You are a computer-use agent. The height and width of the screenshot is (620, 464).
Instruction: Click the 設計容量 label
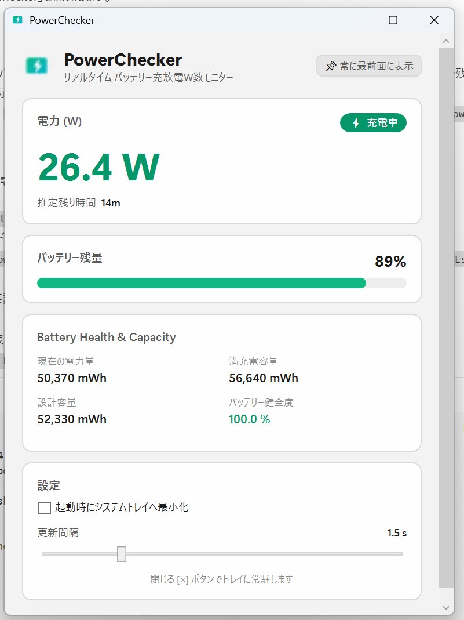coord(57,403)
